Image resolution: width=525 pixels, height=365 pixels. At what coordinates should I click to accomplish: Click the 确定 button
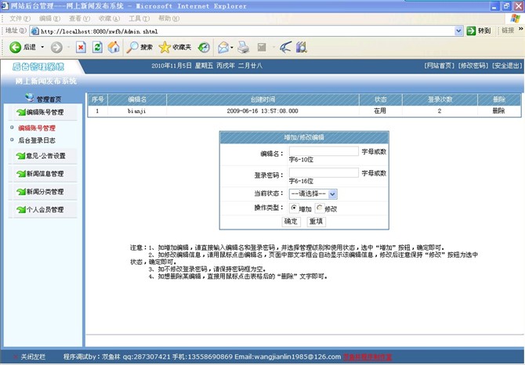[291, 222]
